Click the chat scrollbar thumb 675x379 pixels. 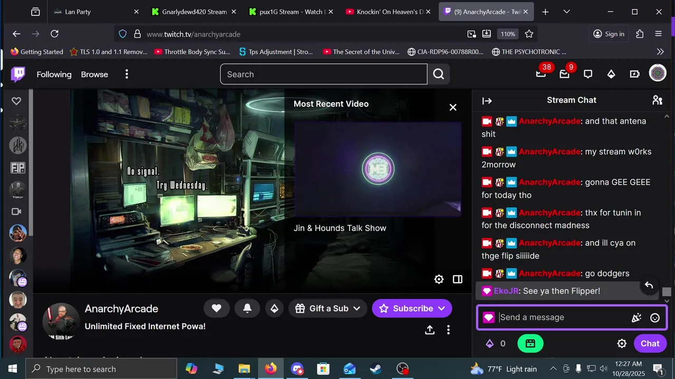667,292
